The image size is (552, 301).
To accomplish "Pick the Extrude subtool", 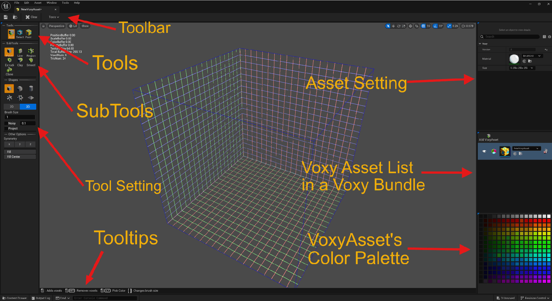I will click(9, 61).
